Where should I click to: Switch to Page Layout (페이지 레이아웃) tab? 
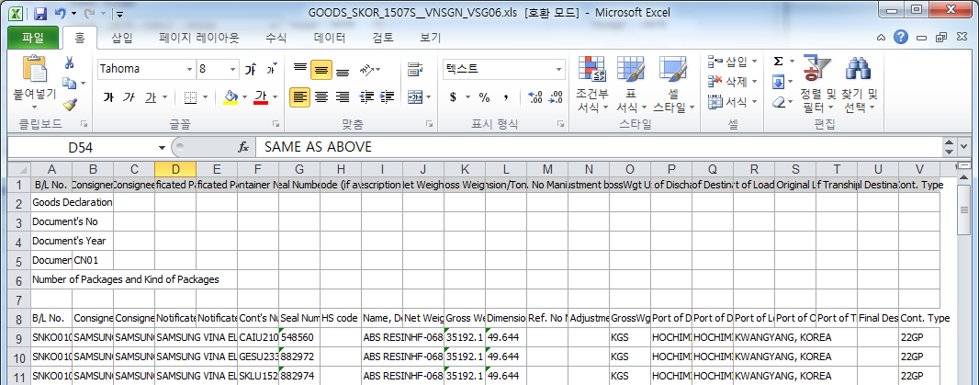pyautogui.click(x=199, y=38)
